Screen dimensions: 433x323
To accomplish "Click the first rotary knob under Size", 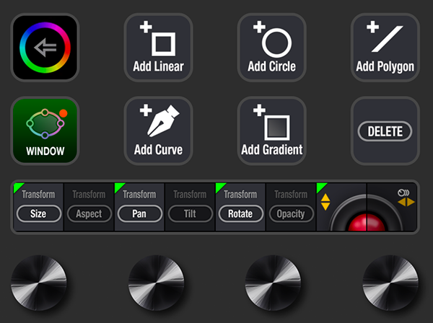I will [x=39, y=283].
